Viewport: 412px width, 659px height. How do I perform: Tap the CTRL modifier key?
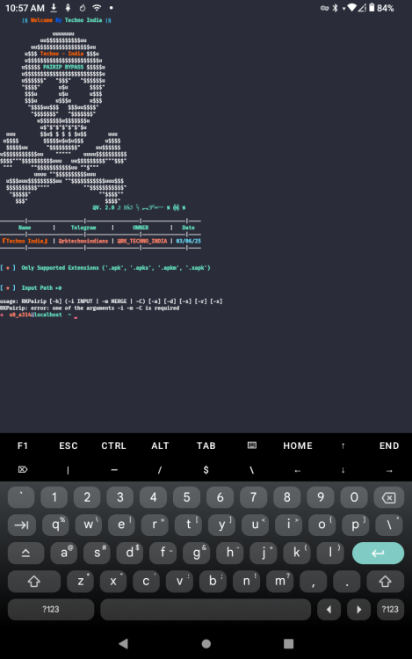click(114, 445)
